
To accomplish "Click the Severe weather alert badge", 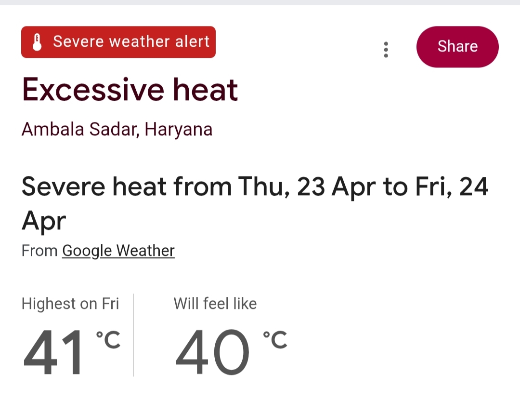I will [118, 42].
